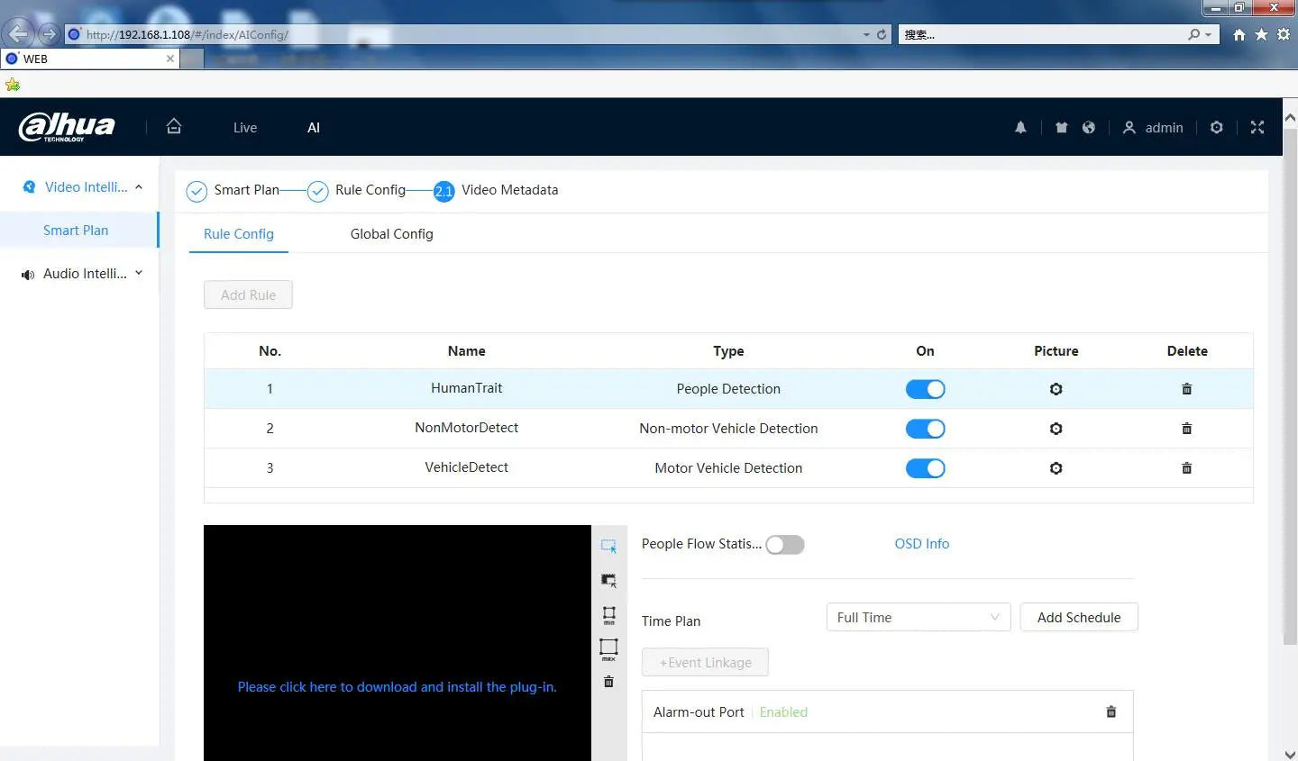1298x761 pixels.
Task: Open the Full Time plan dropdown
Action: point(918,618)
